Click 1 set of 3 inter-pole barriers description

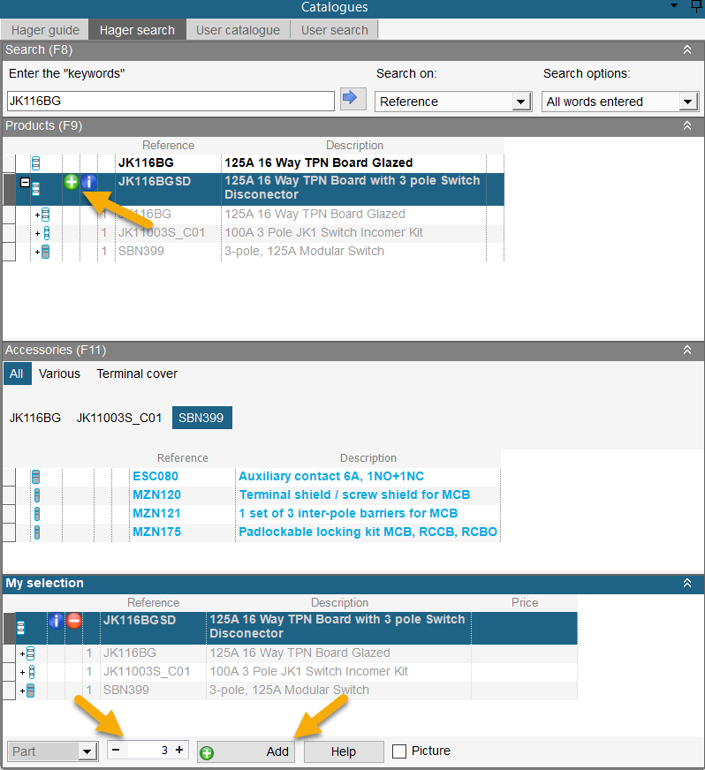pos(348,514)
